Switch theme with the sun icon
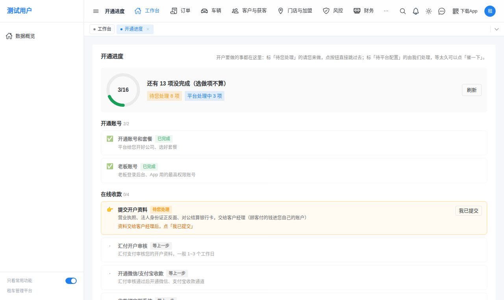 point(429,11)
